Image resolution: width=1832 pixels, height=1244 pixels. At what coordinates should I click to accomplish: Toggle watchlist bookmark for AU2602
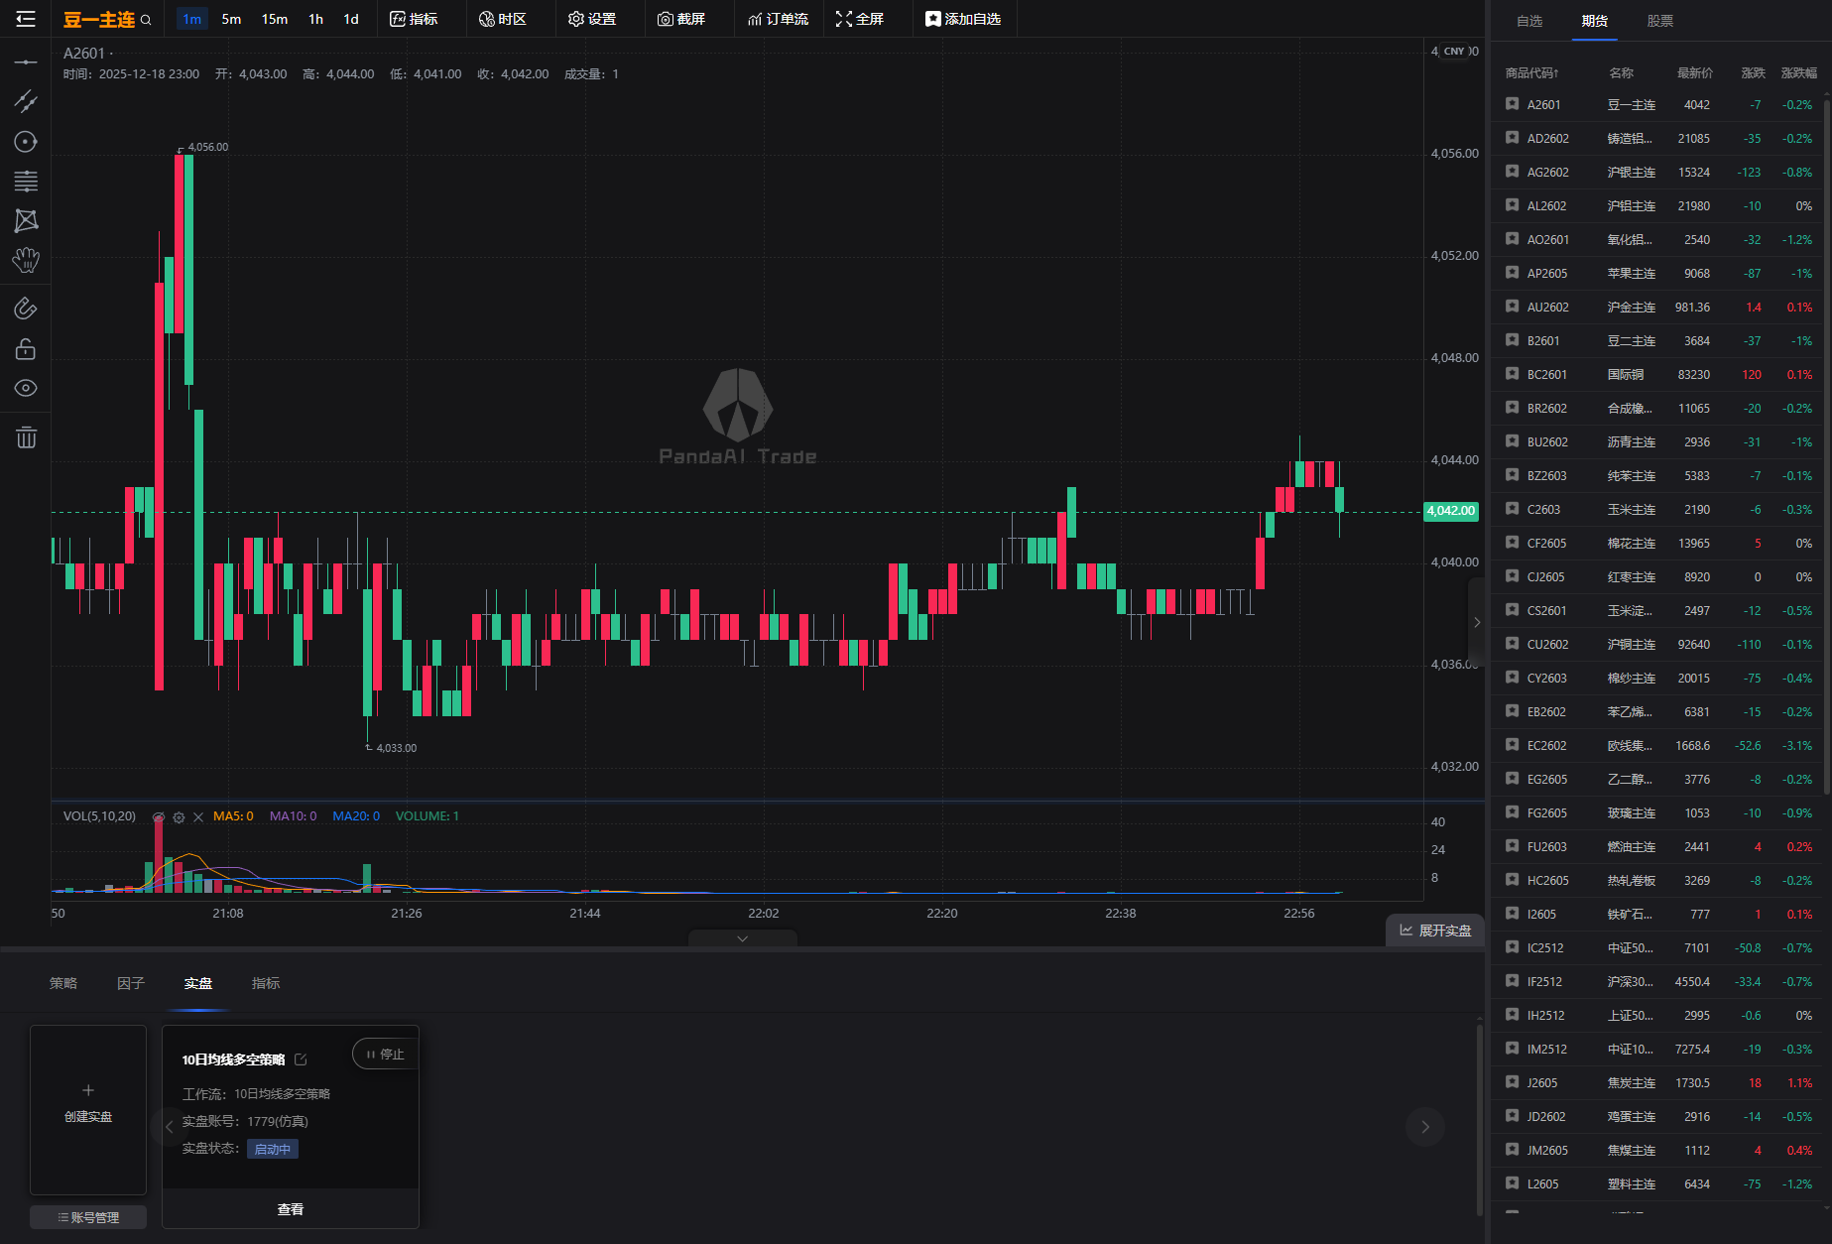1512,307
